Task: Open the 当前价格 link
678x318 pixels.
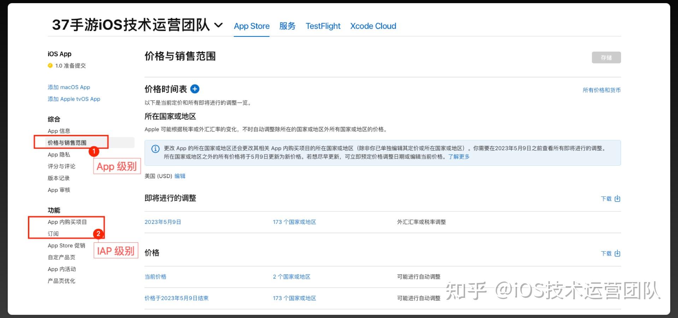Action: (155, 277)
